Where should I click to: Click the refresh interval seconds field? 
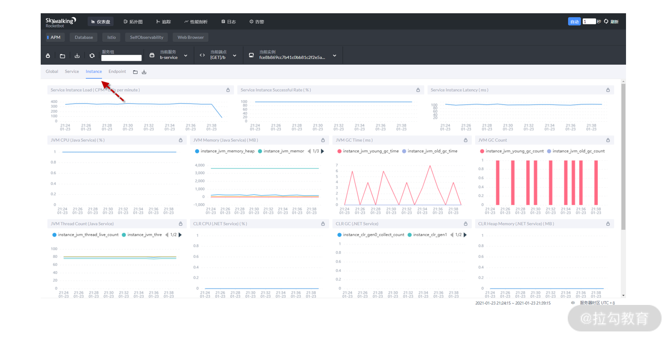click(589, 21)
